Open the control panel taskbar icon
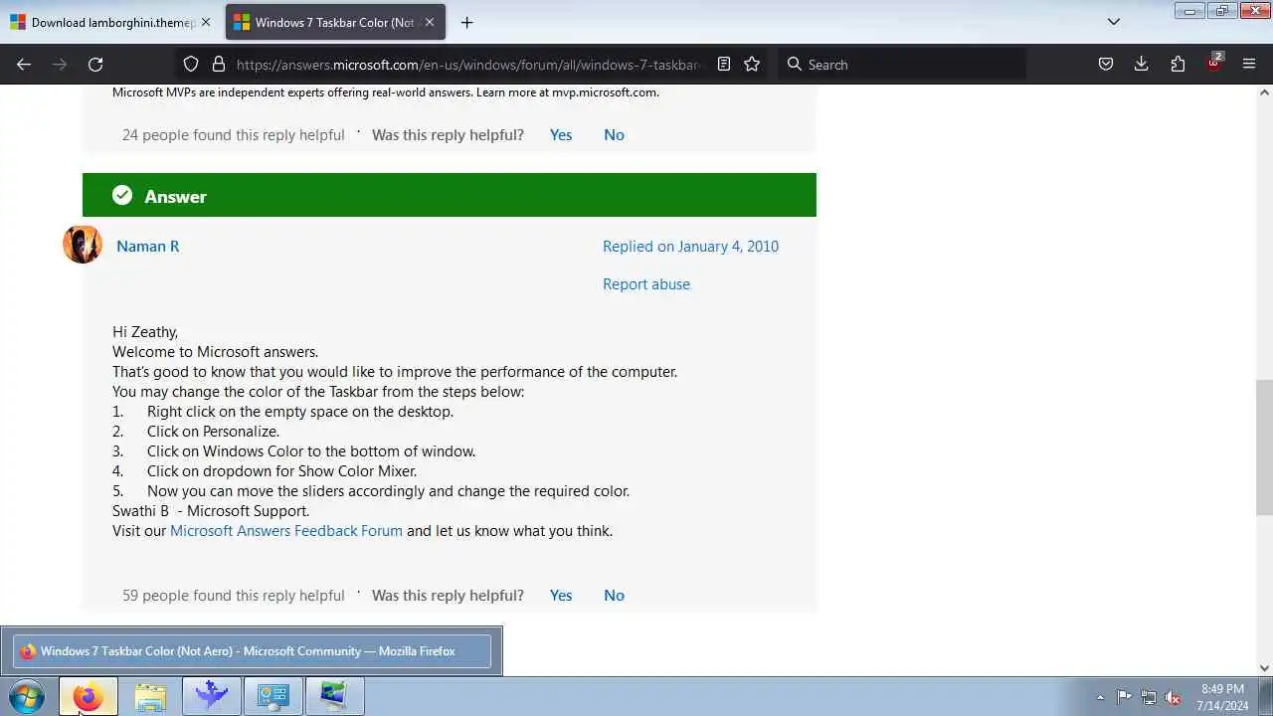 273,696
